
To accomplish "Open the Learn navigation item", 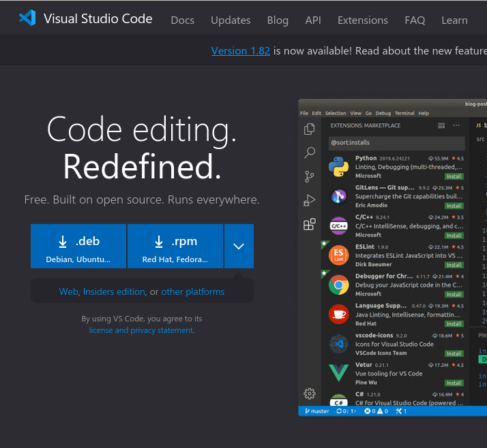I will (454, 20).
